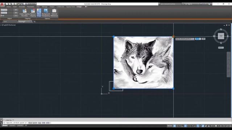Screen dimensions: 232x130
Task: Click the ribbon minimize-state cycle button
Action: [86, 7]
